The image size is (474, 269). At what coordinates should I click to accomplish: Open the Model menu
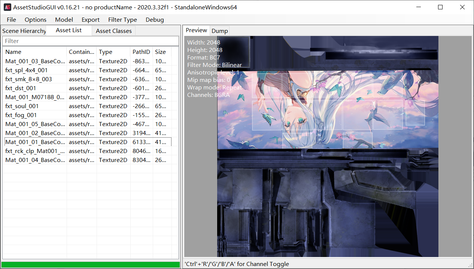(x=64, y=19)
